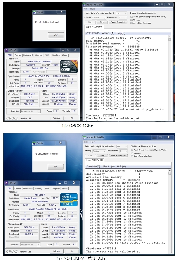The width and height of the screenshot is (177, 262).
Task: Open the Priority Normal dropdown in the Hyper PI showing 10.483s
Action: (x=99, y=18)
